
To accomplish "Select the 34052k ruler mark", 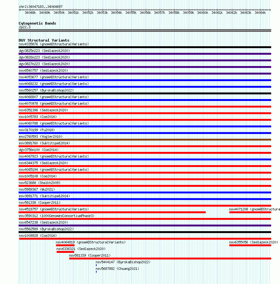I will (x=88, y=13).
